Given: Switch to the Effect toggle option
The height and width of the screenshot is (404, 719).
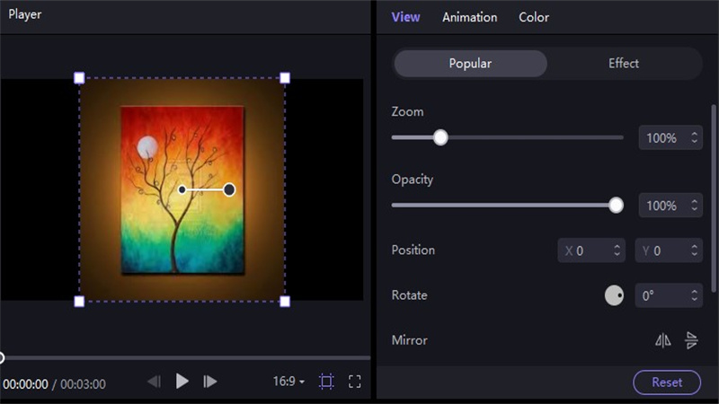Looking at the screenshot, I should [623, 64].
